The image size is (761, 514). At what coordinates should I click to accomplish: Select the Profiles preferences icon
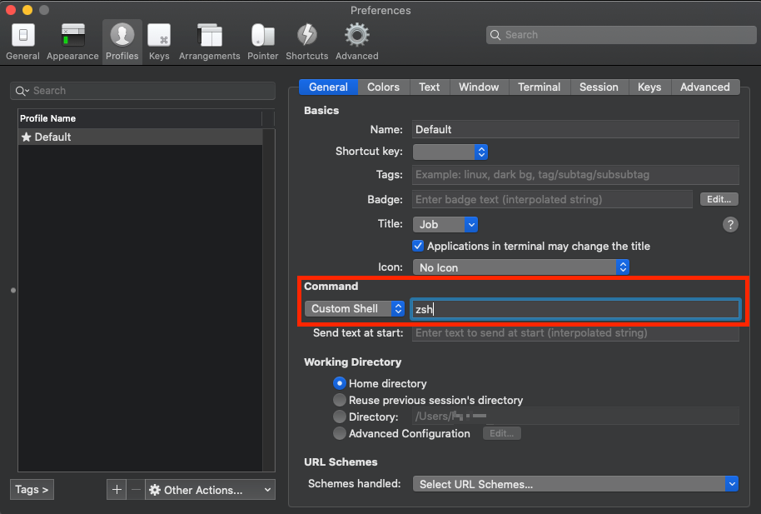(122, 40)
